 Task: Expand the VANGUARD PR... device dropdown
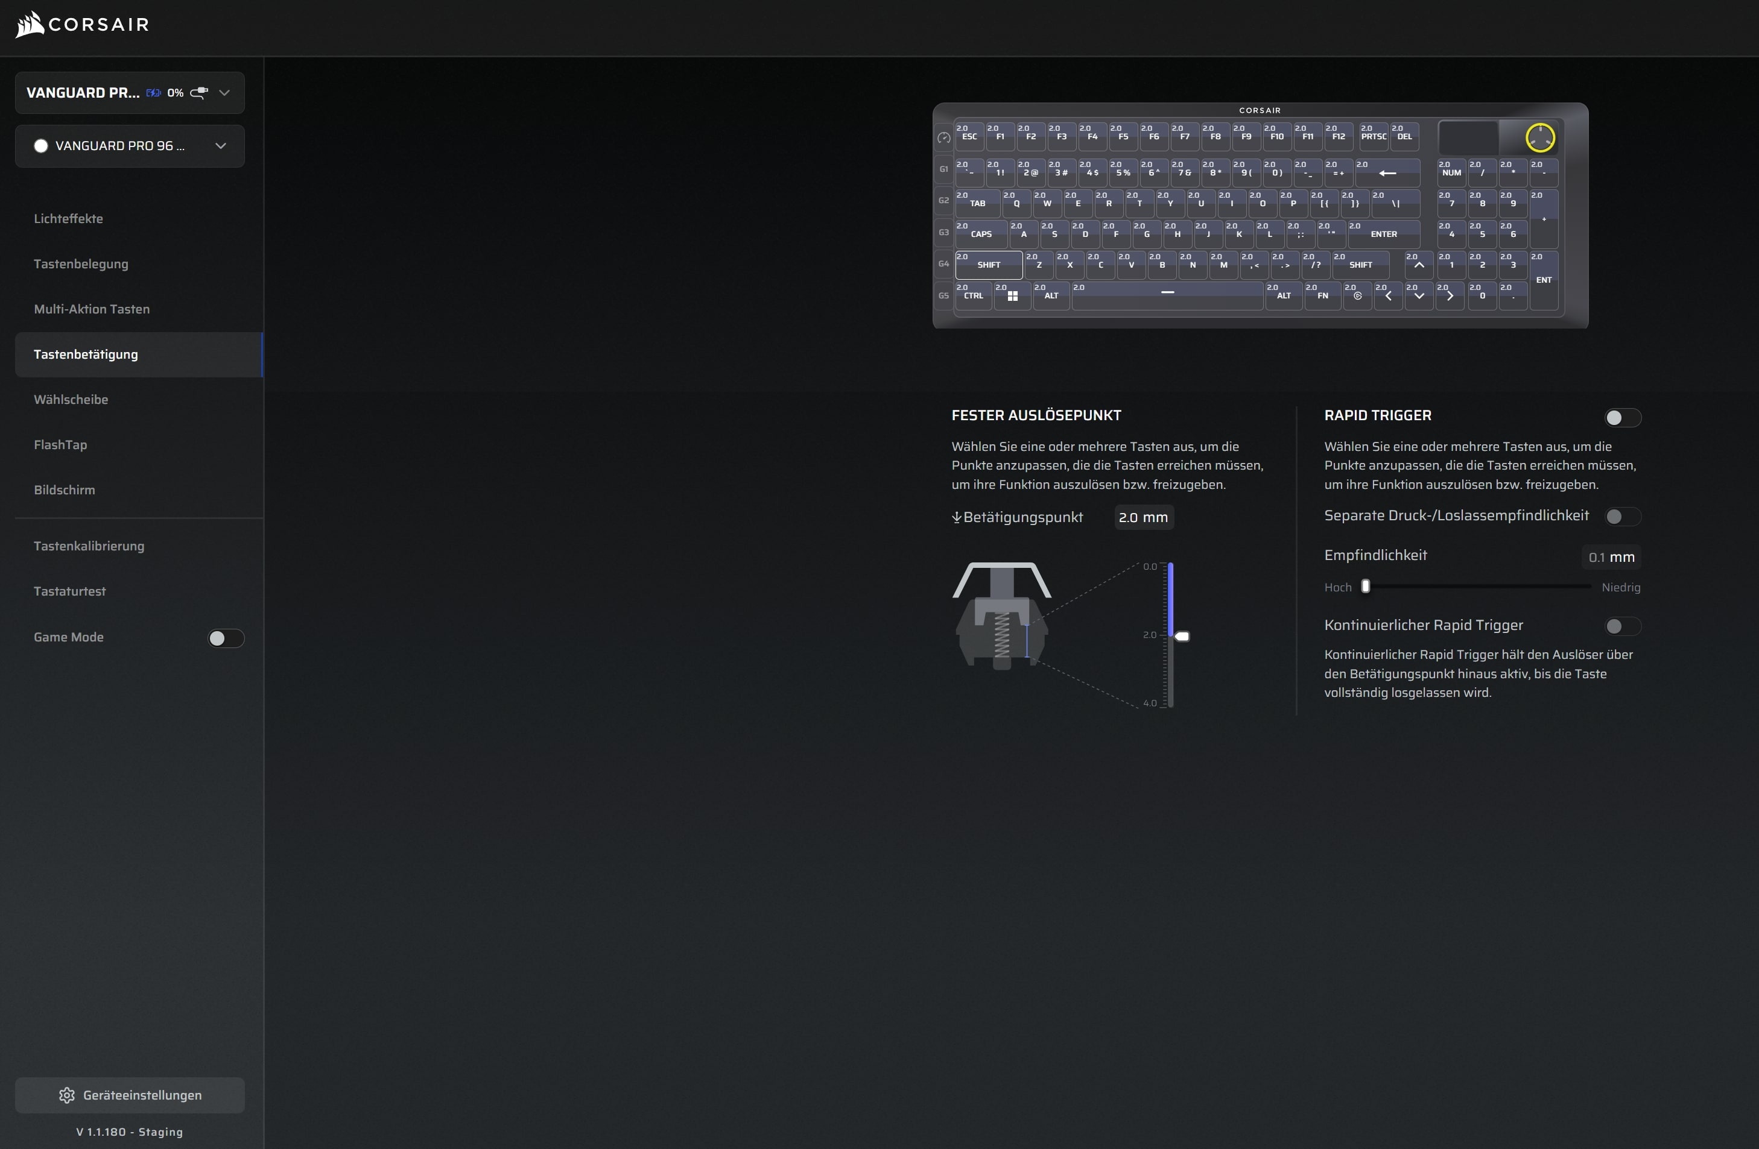click(x=224, y=93)
